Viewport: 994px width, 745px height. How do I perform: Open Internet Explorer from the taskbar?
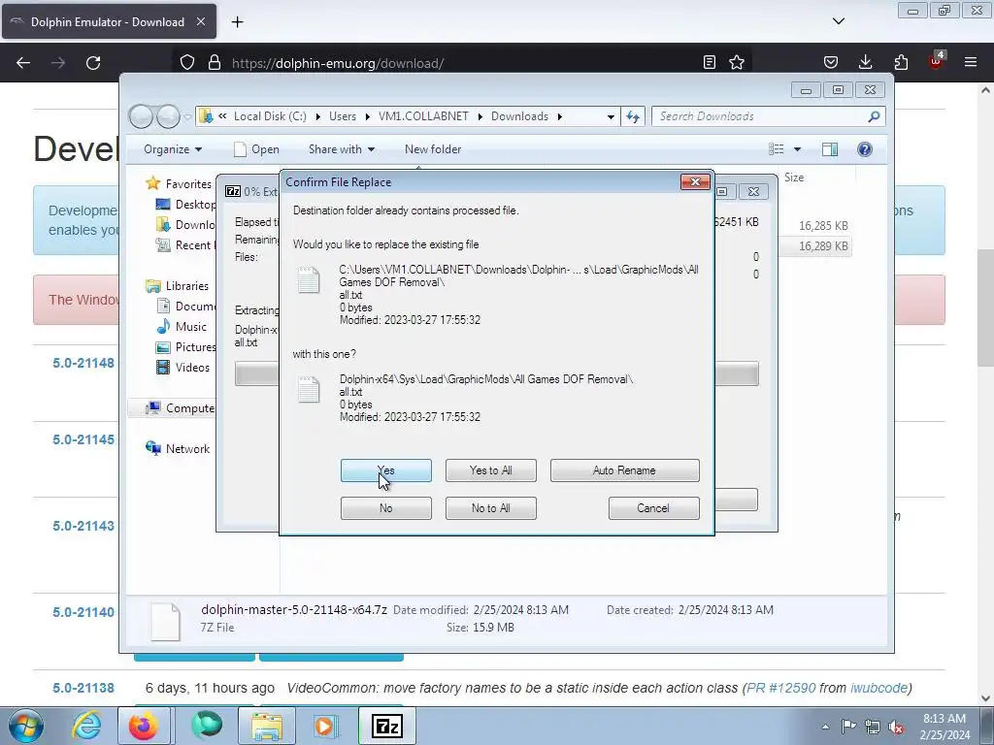(86, 726)
